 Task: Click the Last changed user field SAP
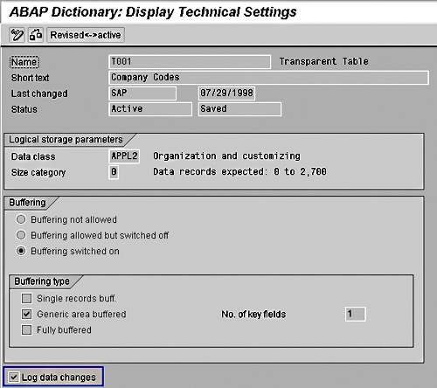142,94
